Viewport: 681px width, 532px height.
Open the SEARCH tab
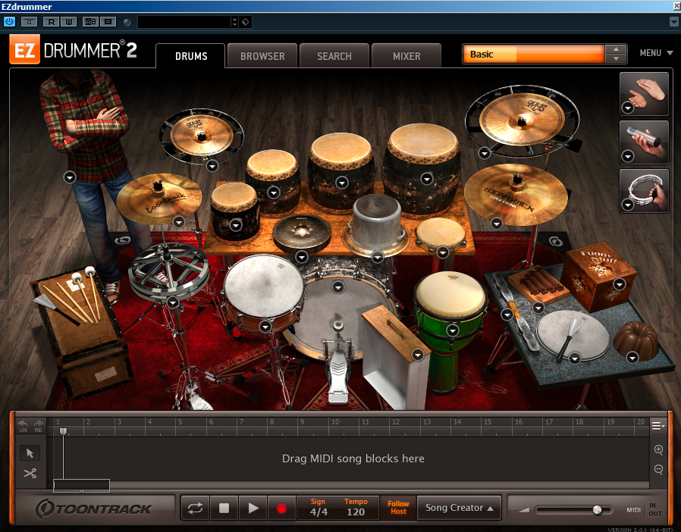334,56
